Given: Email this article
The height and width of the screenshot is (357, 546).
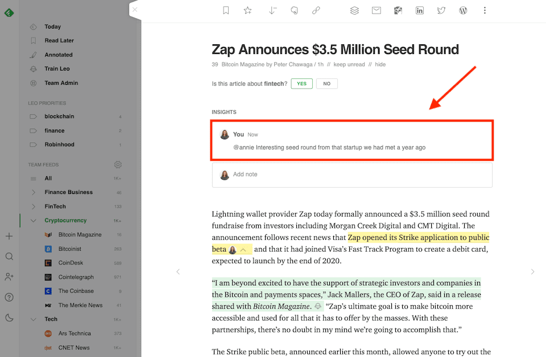Looking at the screenshot, I should [x=376, y=10].
